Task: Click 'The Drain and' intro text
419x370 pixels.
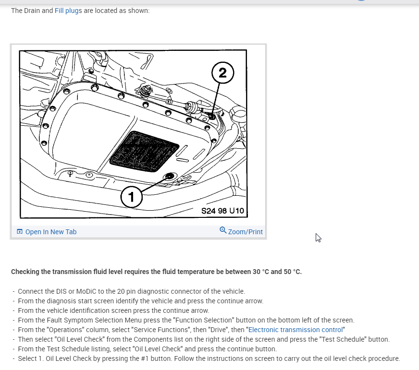Action: point(32,11)
